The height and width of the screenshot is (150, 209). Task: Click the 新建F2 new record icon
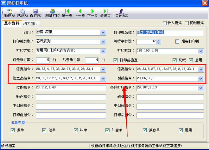pos(9,11)
